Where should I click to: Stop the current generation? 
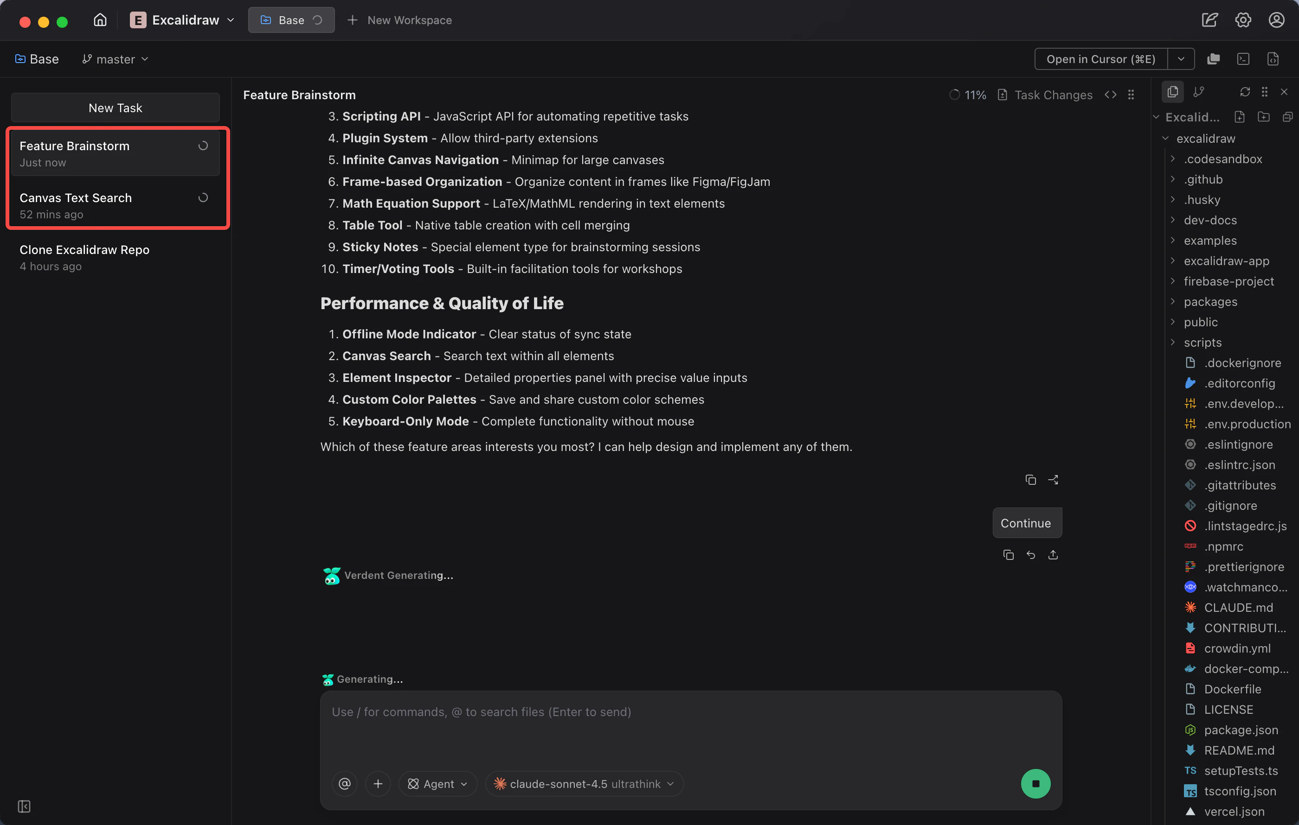coord(1035,783)
